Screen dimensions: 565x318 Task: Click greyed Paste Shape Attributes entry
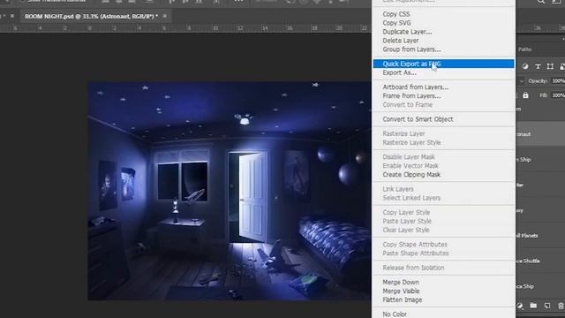(x=416, y=254)
